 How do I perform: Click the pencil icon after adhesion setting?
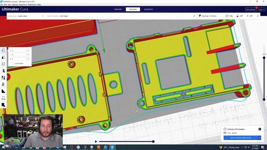[x=258, y=16]
